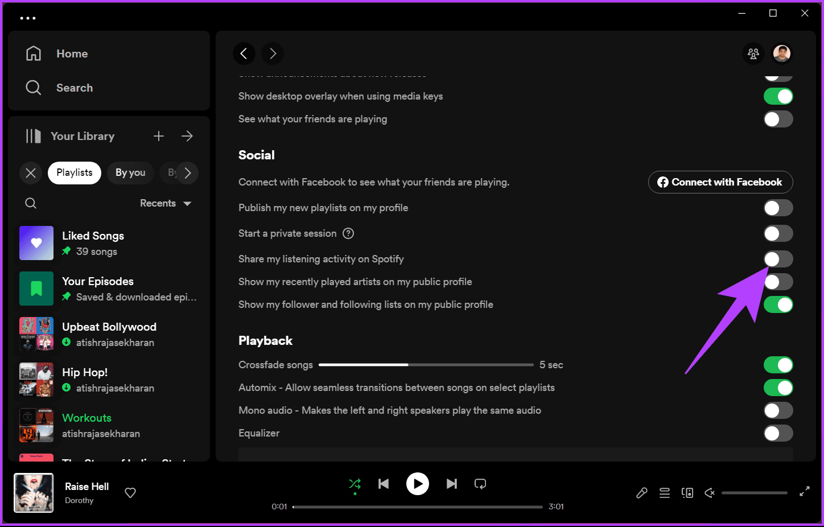The image size is (824, 527).
Task: Enable Share my listening activity on Spotify
Action: [778, 259]
